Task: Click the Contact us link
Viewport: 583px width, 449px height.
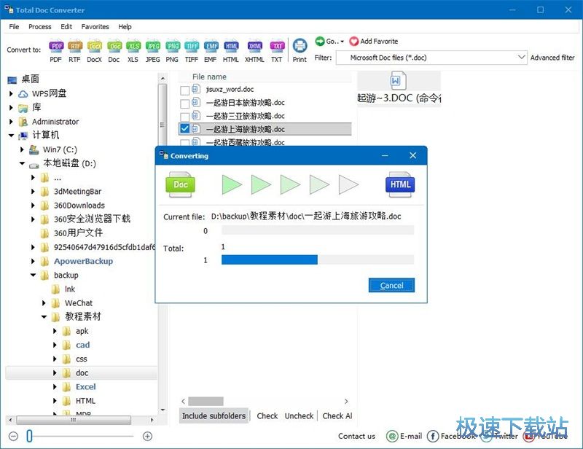Action: click(x=356, y=436)
